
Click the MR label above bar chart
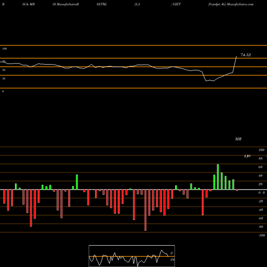(x=238, y=139)
